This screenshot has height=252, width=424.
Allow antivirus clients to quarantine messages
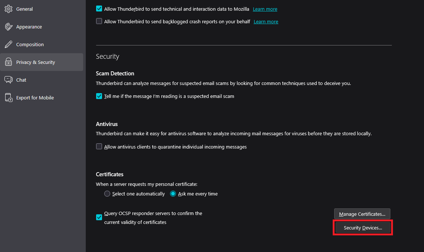pyautogui.click(x=99, y=147)
